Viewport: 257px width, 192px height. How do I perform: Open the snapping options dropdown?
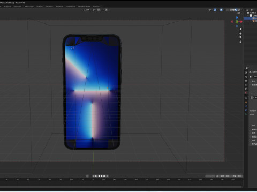102,10
